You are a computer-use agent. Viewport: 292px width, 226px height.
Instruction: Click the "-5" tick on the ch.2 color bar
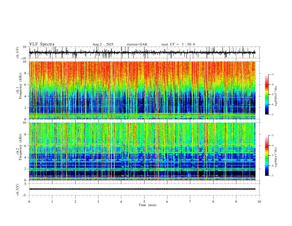272,155
